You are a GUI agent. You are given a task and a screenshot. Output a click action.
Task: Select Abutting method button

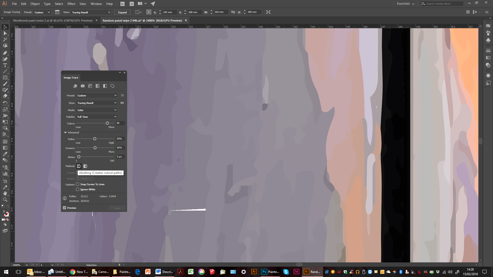click(79, 166)
